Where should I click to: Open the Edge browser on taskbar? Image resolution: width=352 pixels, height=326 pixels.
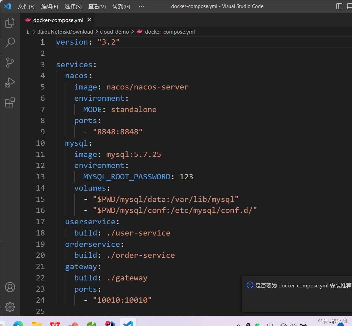tap(18, 324)
